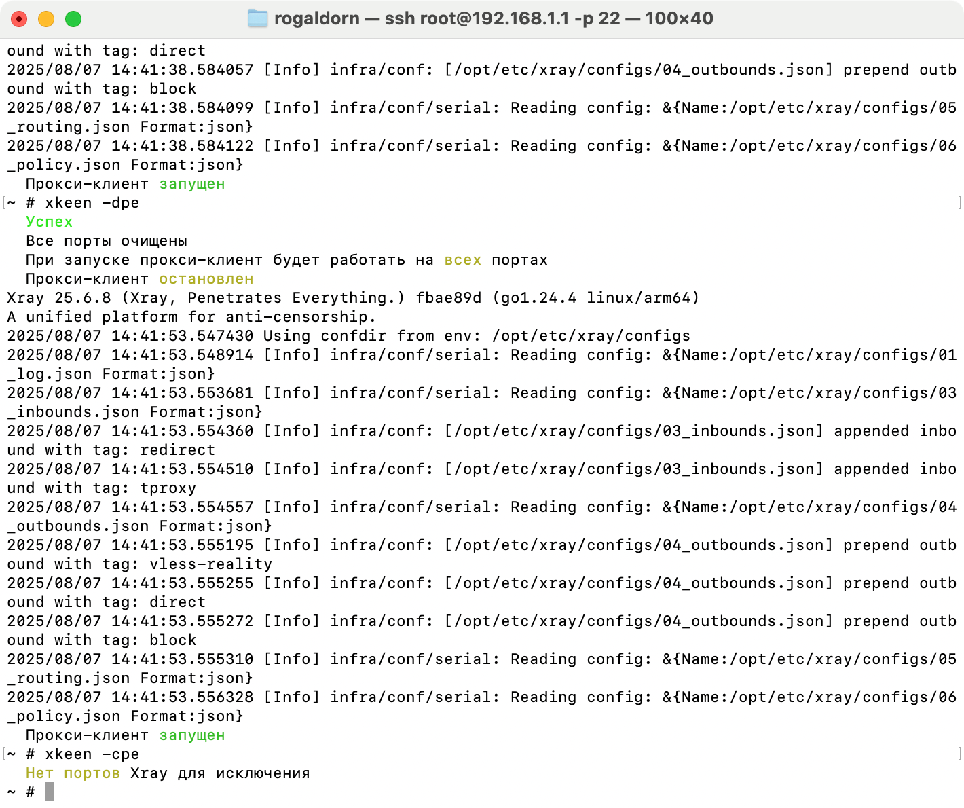This screenshot has height=808, width=964.
Task: Click the yellow Нет портов warning text
Action: coord(73,773)
